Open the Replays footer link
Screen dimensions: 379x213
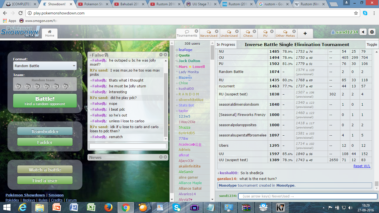coord(29,200)
